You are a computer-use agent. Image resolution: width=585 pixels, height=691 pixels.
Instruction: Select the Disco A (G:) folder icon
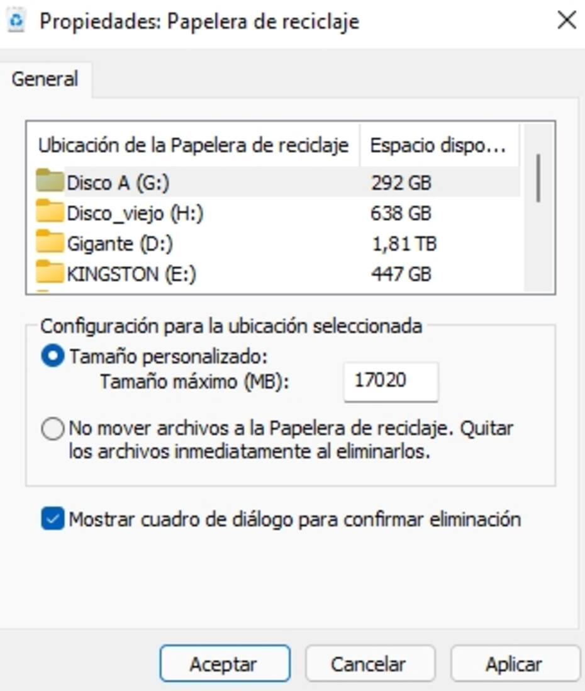[50, 181]
